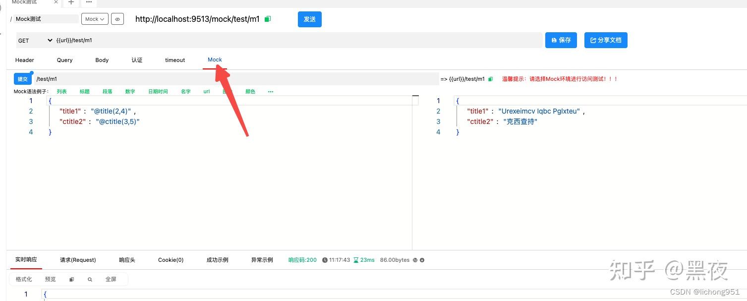Switch to the 请求(Request) tab

77,259
